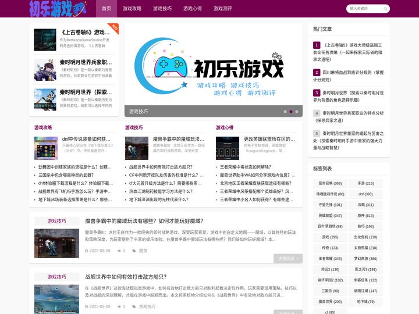Open hot article 3 秦时明月世界 角色选择乐趣

tap(348, 96)
